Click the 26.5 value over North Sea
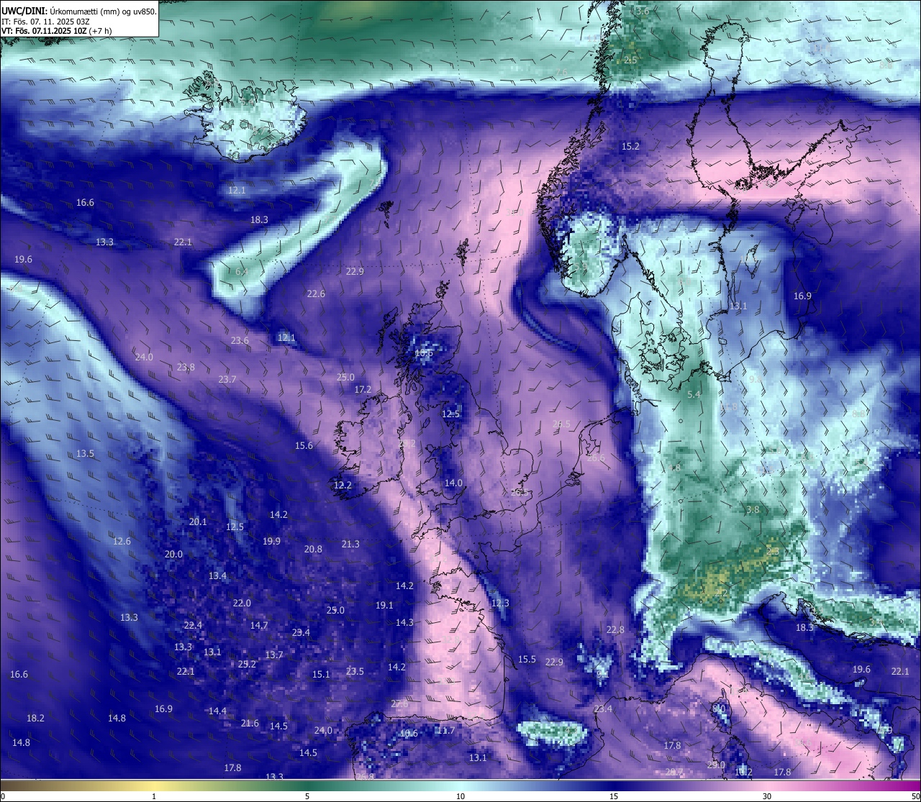The height and width of the screenshot is (802, 921). (x=561, y=424)
